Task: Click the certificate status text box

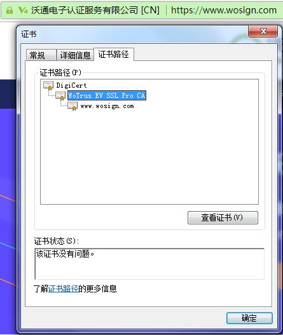Action: click(x=149, y=264)
